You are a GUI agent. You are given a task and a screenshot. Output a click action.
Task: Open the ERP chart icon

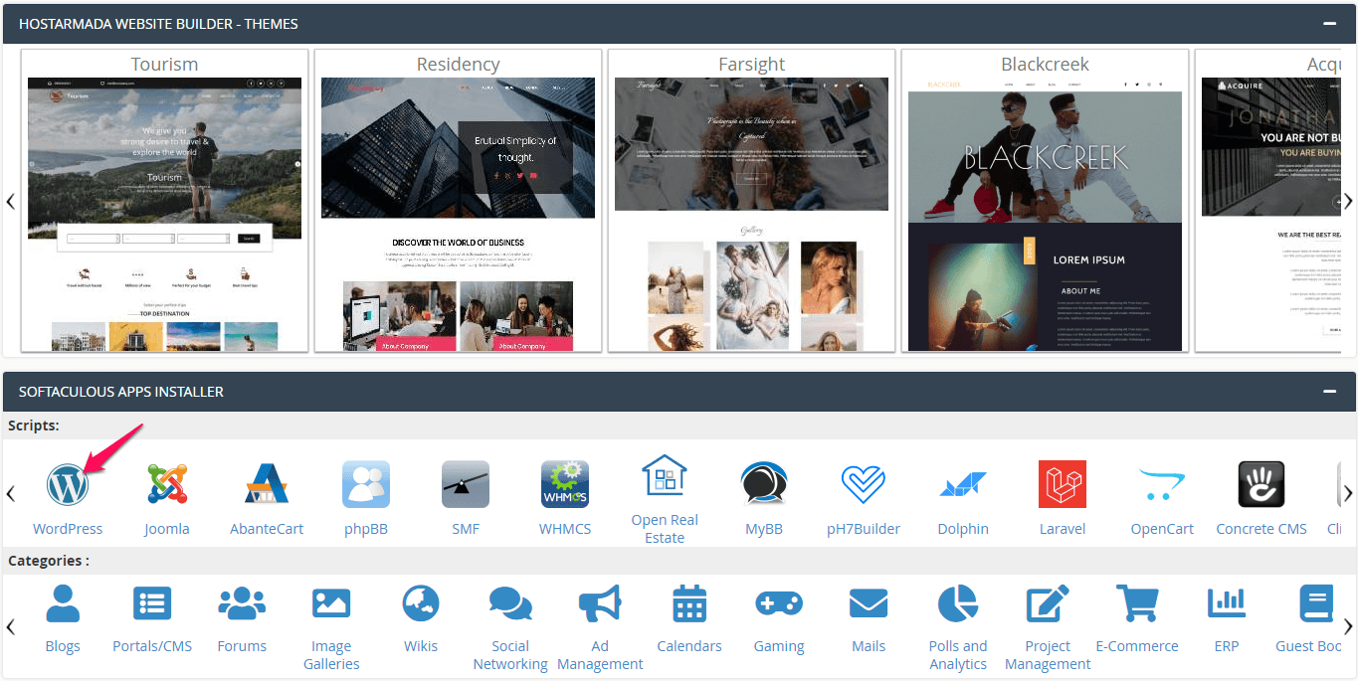[x=1227, y=603]
